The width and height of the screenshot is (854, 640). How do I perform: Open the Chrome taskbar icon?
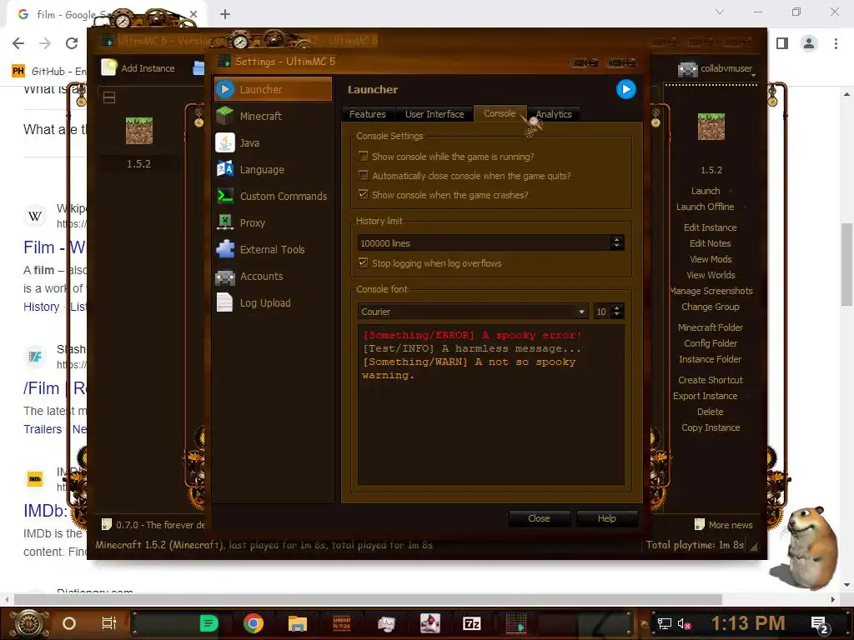[254, 623]
